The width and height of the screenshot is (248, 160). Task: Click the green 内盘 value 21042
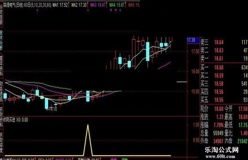[x=242, y=141]
